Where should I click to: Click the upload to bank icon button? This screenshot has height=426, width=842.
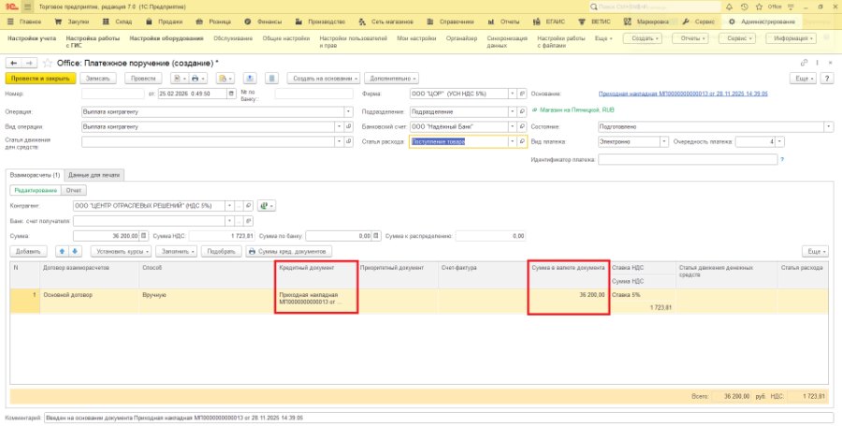tap(250, 79)
